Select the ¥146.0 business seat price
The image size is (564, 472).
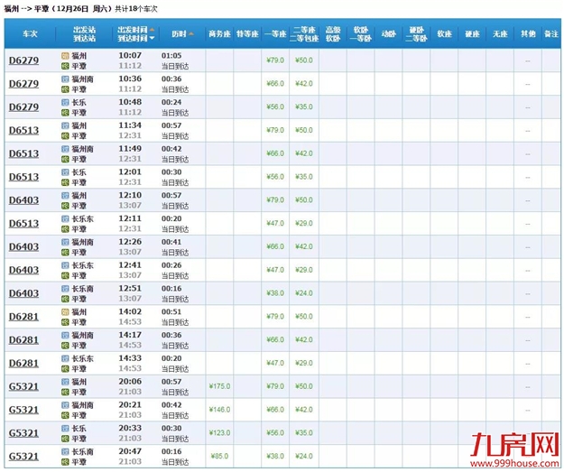click(219, 410)
